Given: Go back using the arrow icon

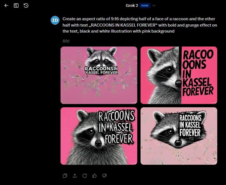Looking at the screenshot, I should click(x=6, y=5).
